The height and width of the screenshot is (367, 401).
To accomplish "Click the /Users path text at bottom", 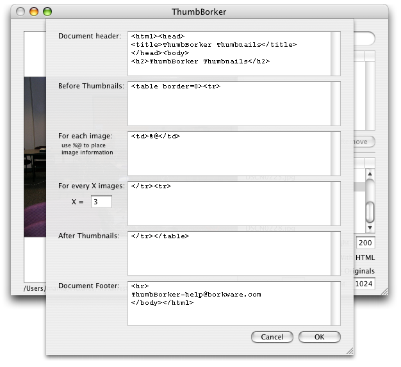I will (35, 288).
